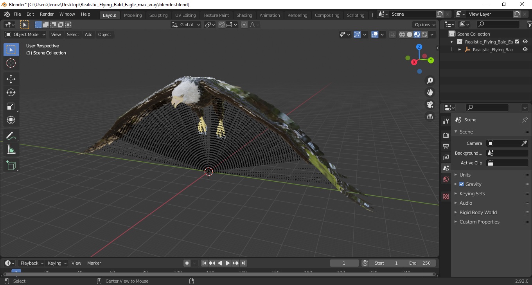
Task: Select the Annotate tool
Action: click(11, 136)
